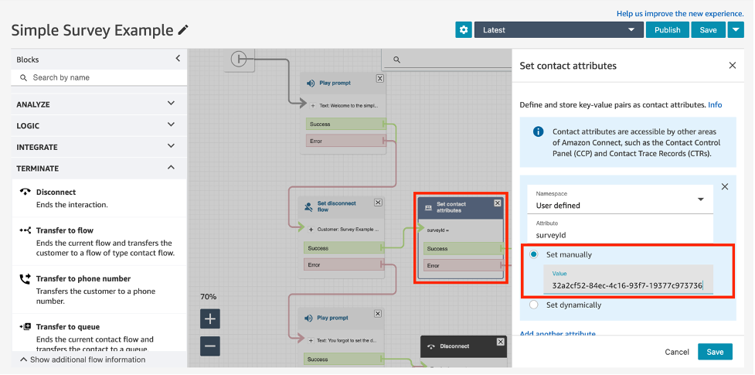The image size is (755, 375).
Task: Click Success output of Set contact attributes
Action: pyautogui.click(x=463, y=249)
